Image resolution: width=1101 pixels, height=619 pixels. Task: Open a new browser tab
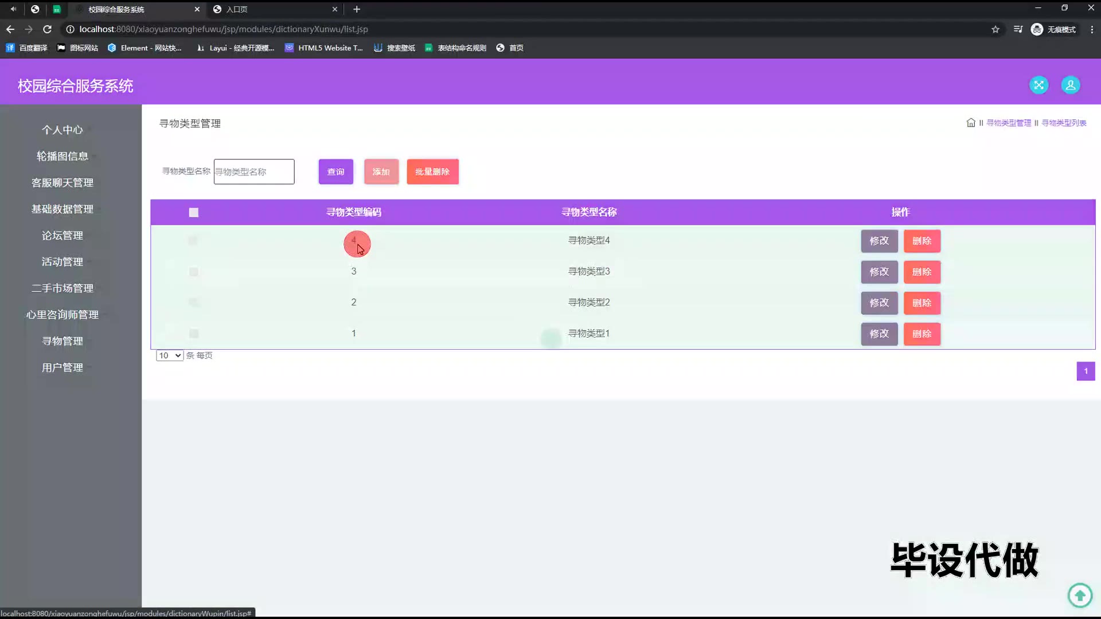click(357, 9)
